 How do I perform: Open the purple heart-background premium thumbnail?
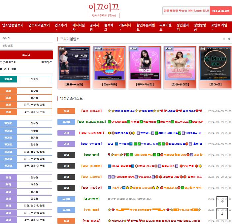[145, 64]
